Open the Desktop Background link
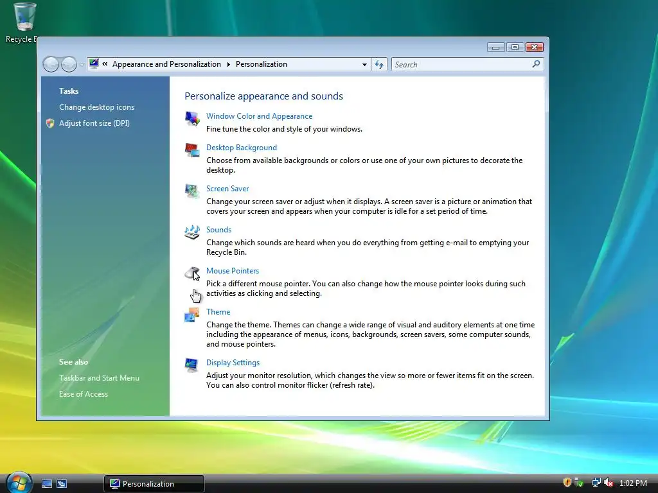The height and width of the screenshot is (493, 658). tap(242, 148)
